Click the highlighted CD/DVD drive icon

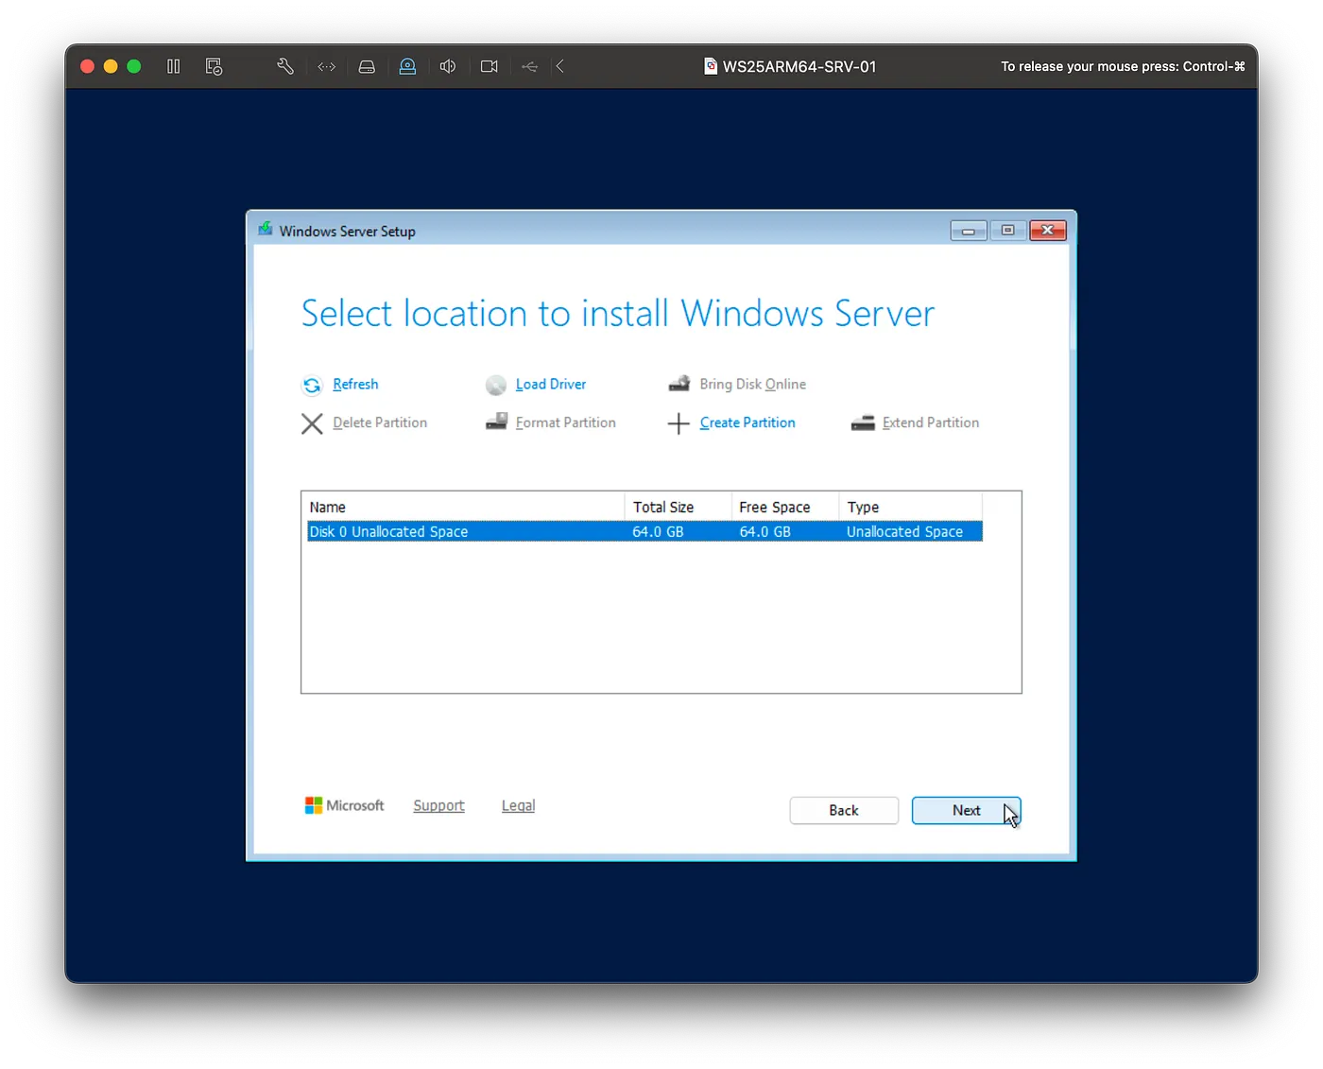click(x=407, y=66)
